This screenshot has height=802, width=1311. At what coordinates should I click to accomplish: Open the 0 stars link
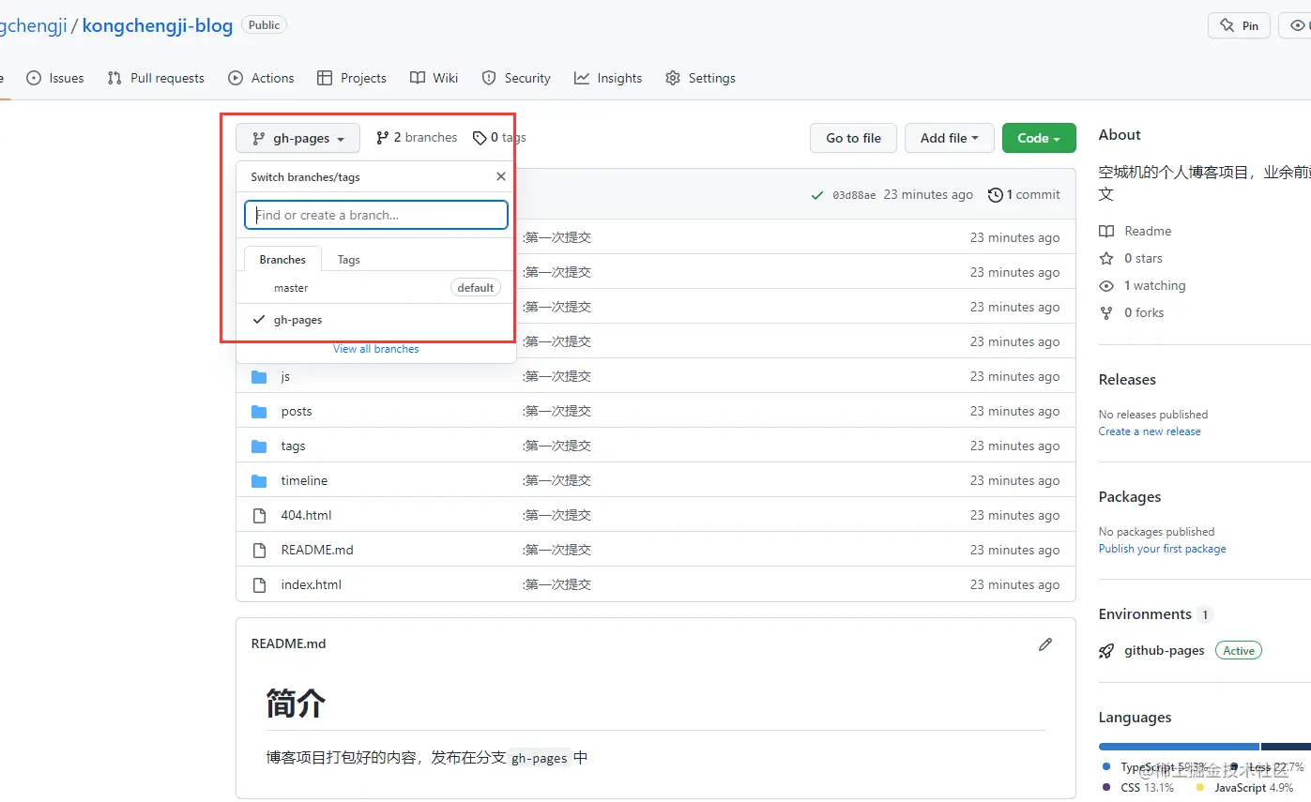[1131, 258]
